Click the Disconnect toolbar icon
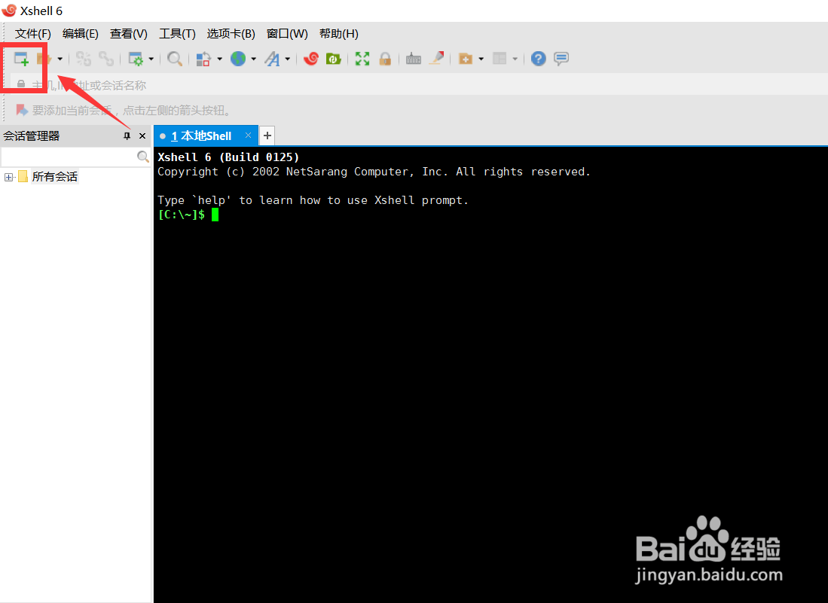The image size is (828, 603). [84, 59]
